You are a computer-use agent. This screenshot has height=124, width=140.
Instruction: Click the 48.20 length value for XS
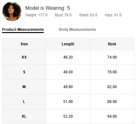[68, 57]
